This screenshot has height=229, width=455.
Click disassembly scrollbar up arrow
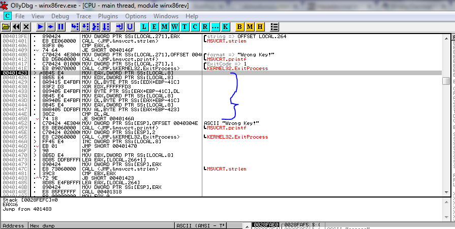[x=446, y=38]
